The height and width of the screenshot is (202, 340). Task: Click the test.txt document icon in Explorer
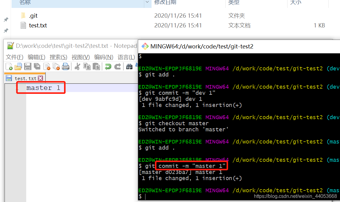(x=23, y=25)
